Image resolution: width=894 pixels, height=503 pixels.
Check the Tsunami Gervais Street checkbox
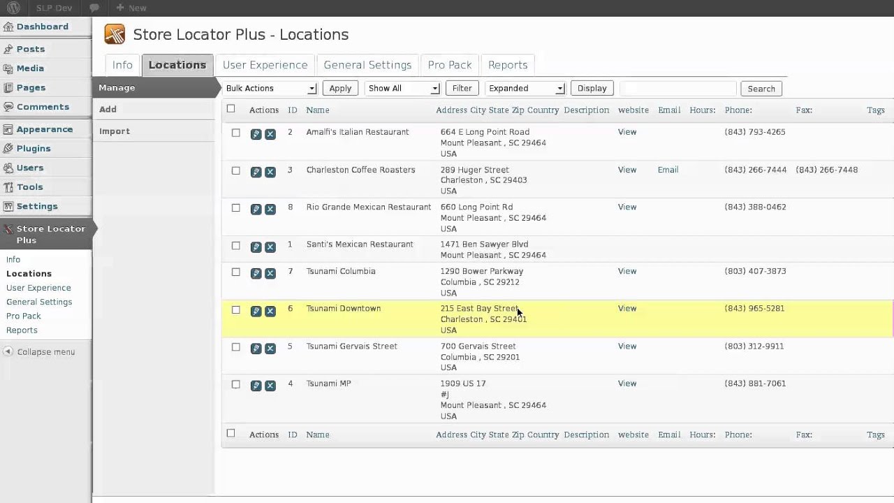click(235, 347)
